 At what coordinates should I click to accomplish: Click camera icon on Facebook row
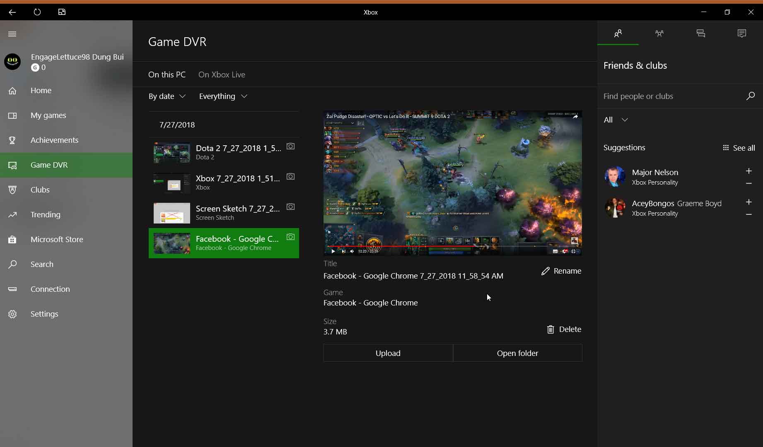click(291, 237)
